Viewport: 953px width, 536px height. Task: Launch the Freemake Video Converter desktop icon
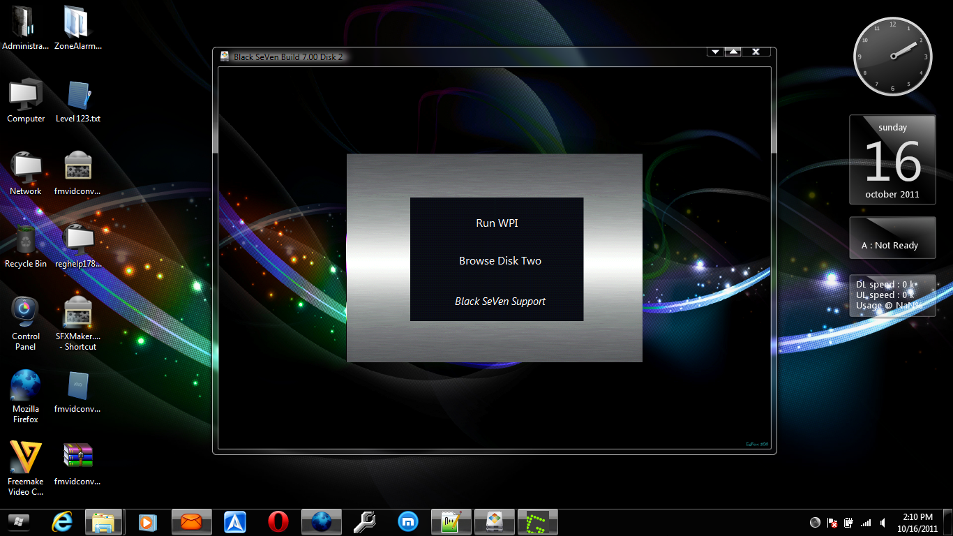26,468
